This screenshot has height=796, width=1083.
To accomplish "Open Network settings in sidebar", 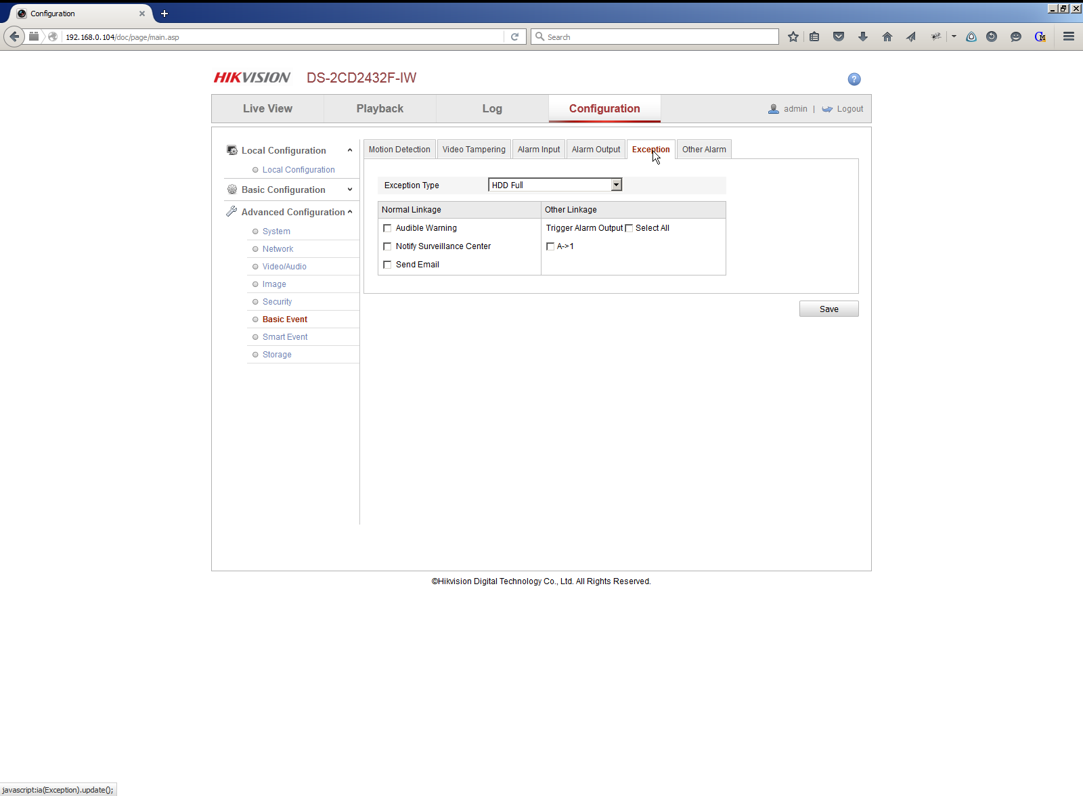I will point(278,249).
